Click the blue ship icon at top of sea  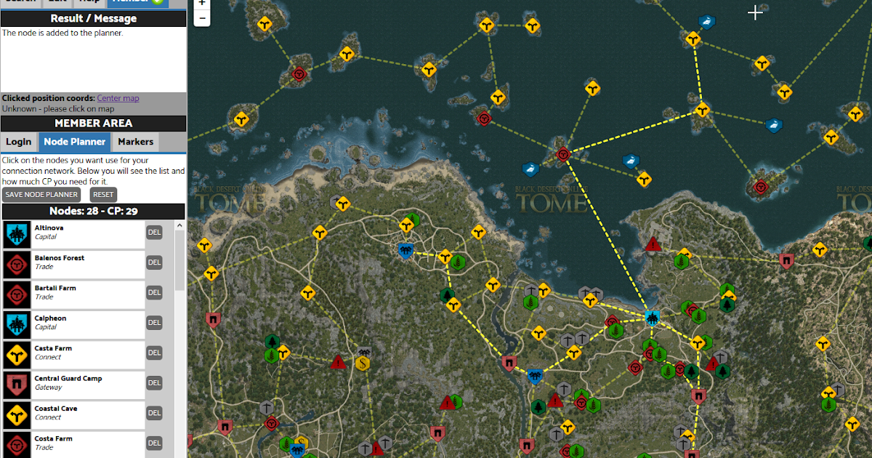(x=706, y=23)
